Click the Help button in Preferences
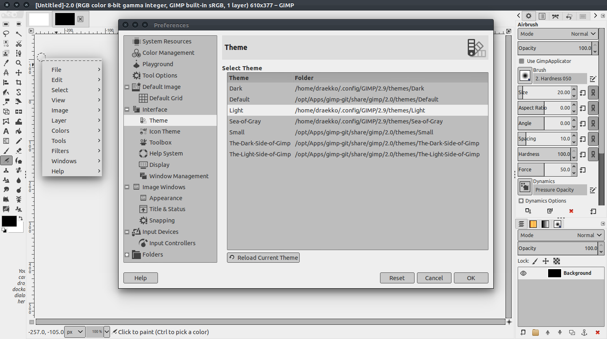The width and height of the screenshot is (607, 339). (x=140, y=278)
